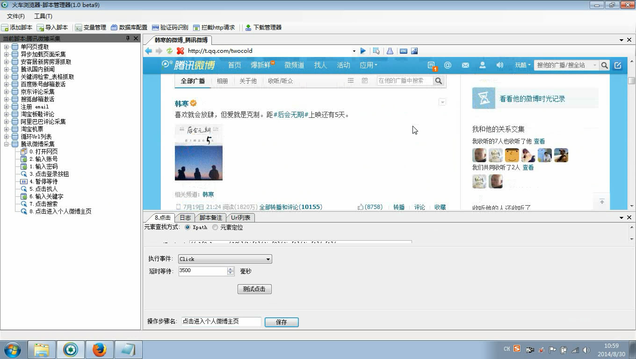
Task: Click the thumbs-up like icon (8758)
Action: [361, 207]
